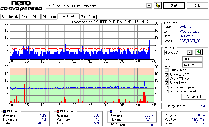
Task: Click the PI Errors total 20121
Action: [x=42, y=123]
